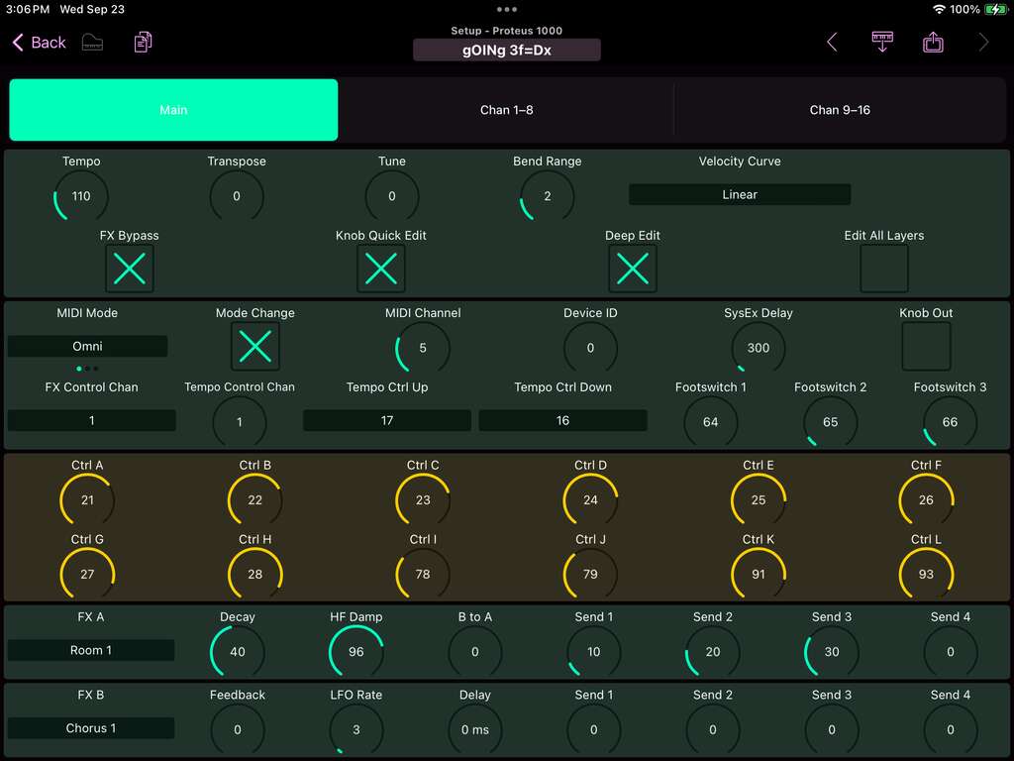Screen dimensions: 1014x761
Task: Edit the setup name gOINg 3f=Dx
Action: 506,50
